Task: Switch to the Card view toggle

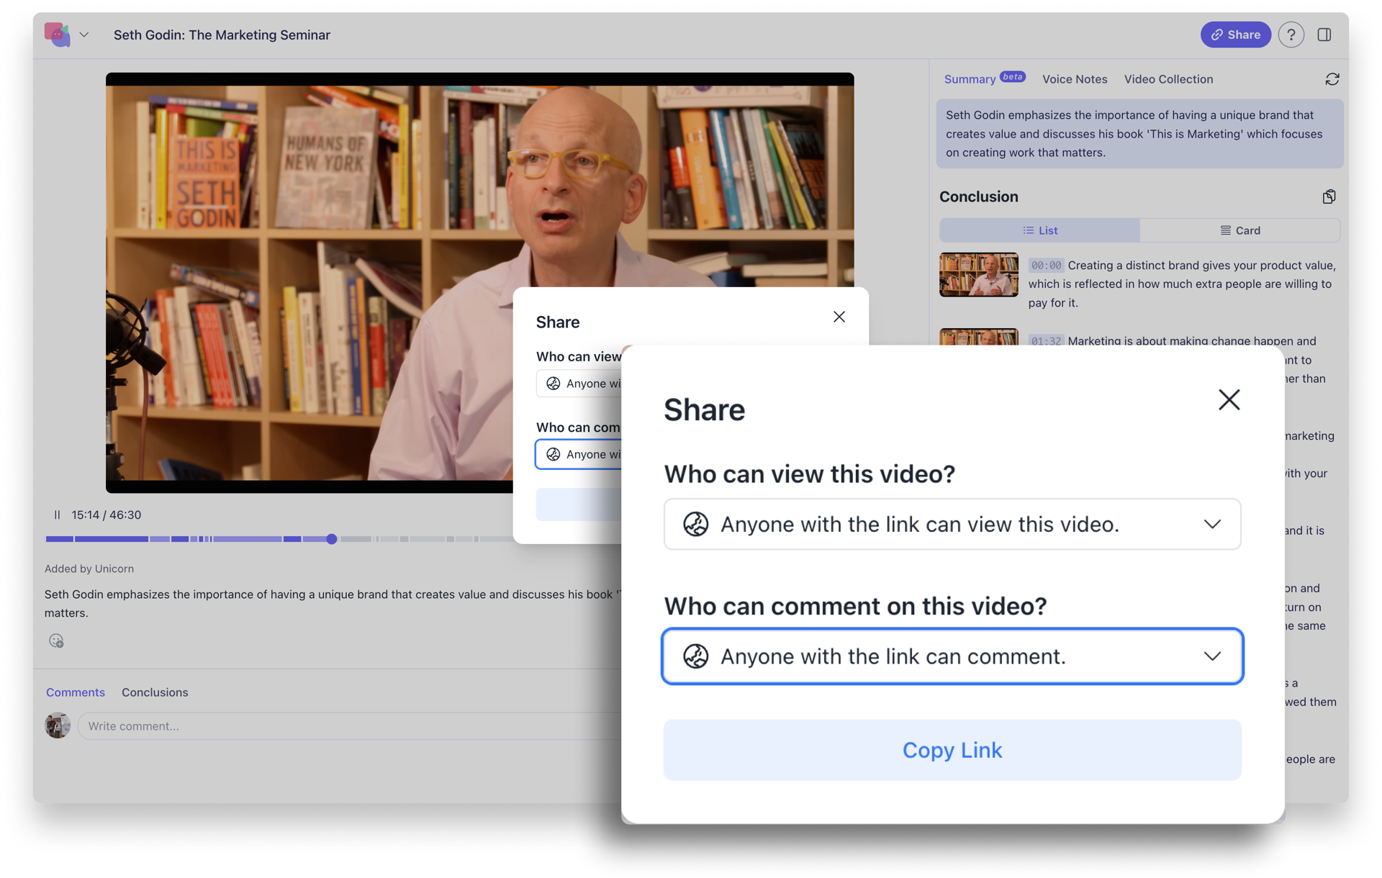Action: tap(1239, 230)
